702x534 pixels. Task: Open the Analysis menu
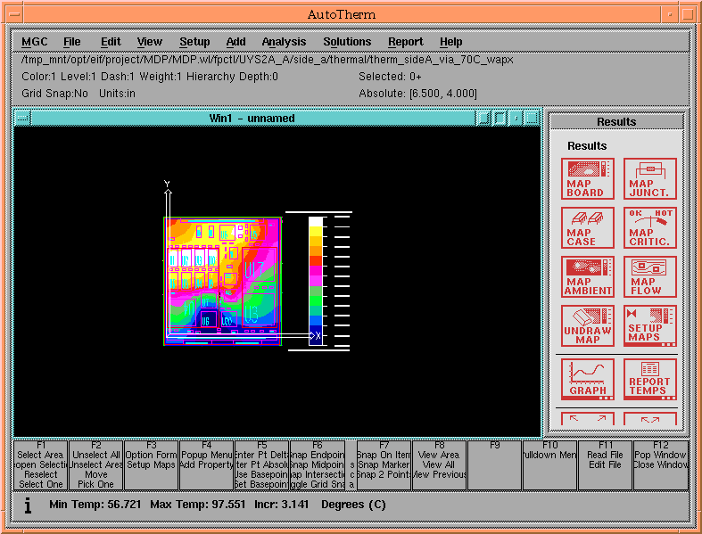pos(284,42)
